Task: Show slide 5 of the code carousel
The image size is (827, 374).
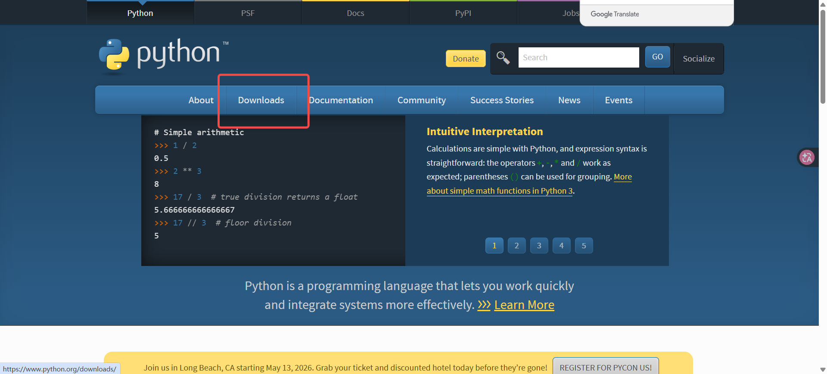Action: point(584,246)
